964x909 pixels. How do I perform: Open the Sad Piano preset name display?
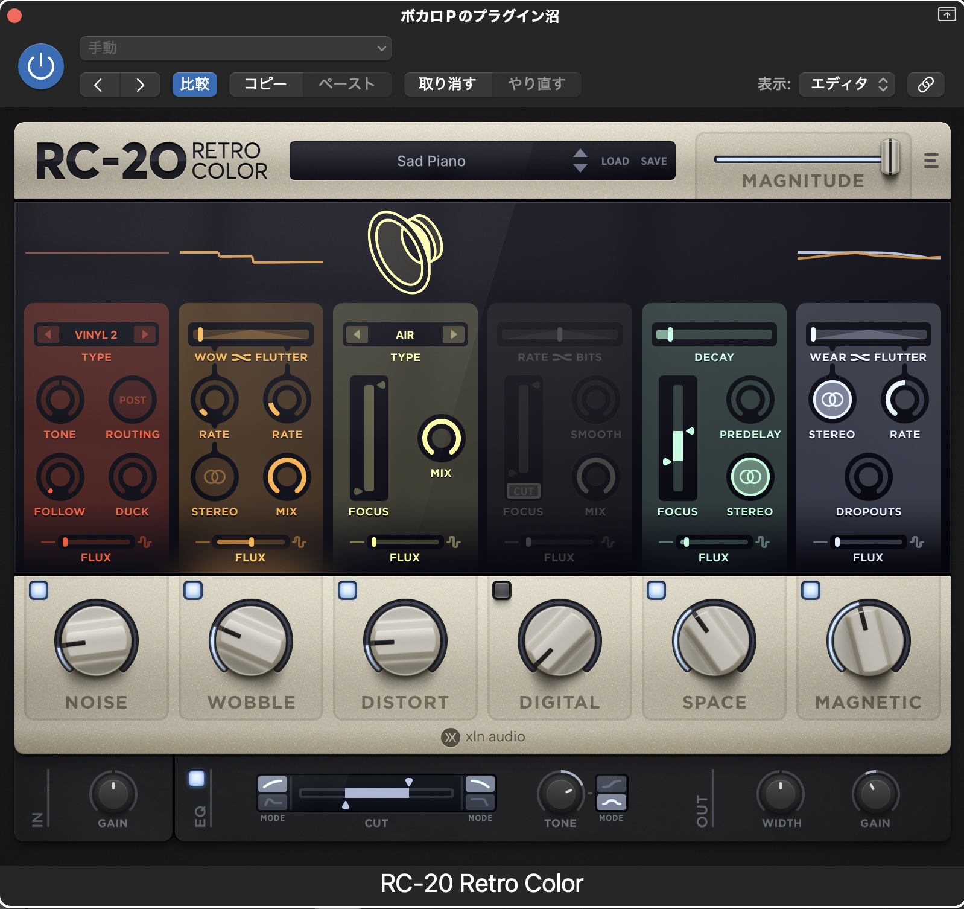[431, 161]
